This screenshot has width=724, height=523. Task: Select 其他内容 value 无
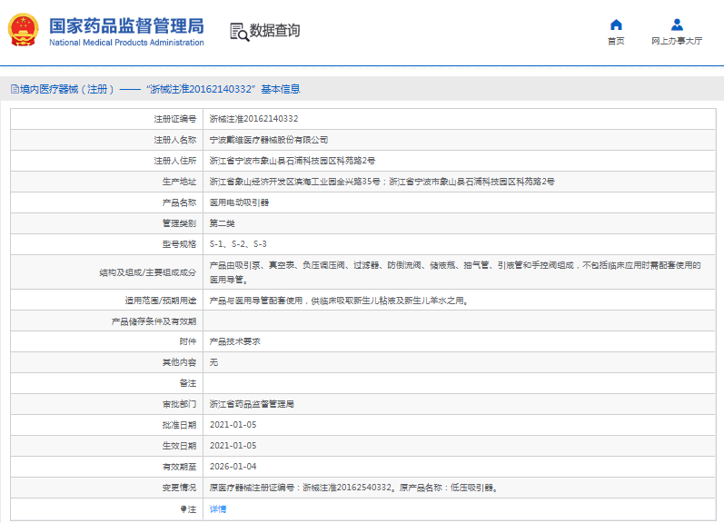pyautogui.click(x=213, y=362)
